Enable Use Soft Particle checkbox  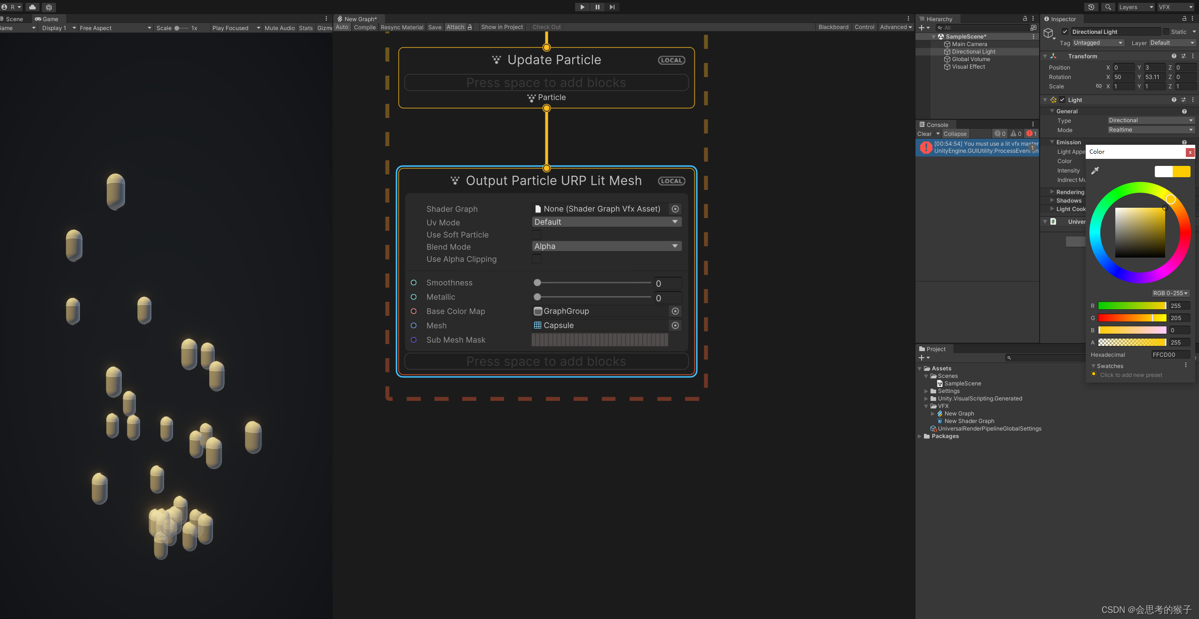(x=536, y=235)
